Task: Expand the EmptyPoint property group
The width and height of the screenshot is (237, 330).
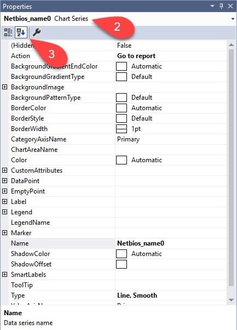Action: (4, 191)
